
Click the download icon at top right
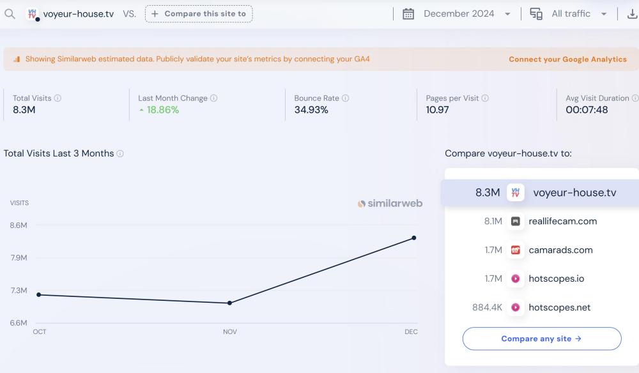point(631,13)
